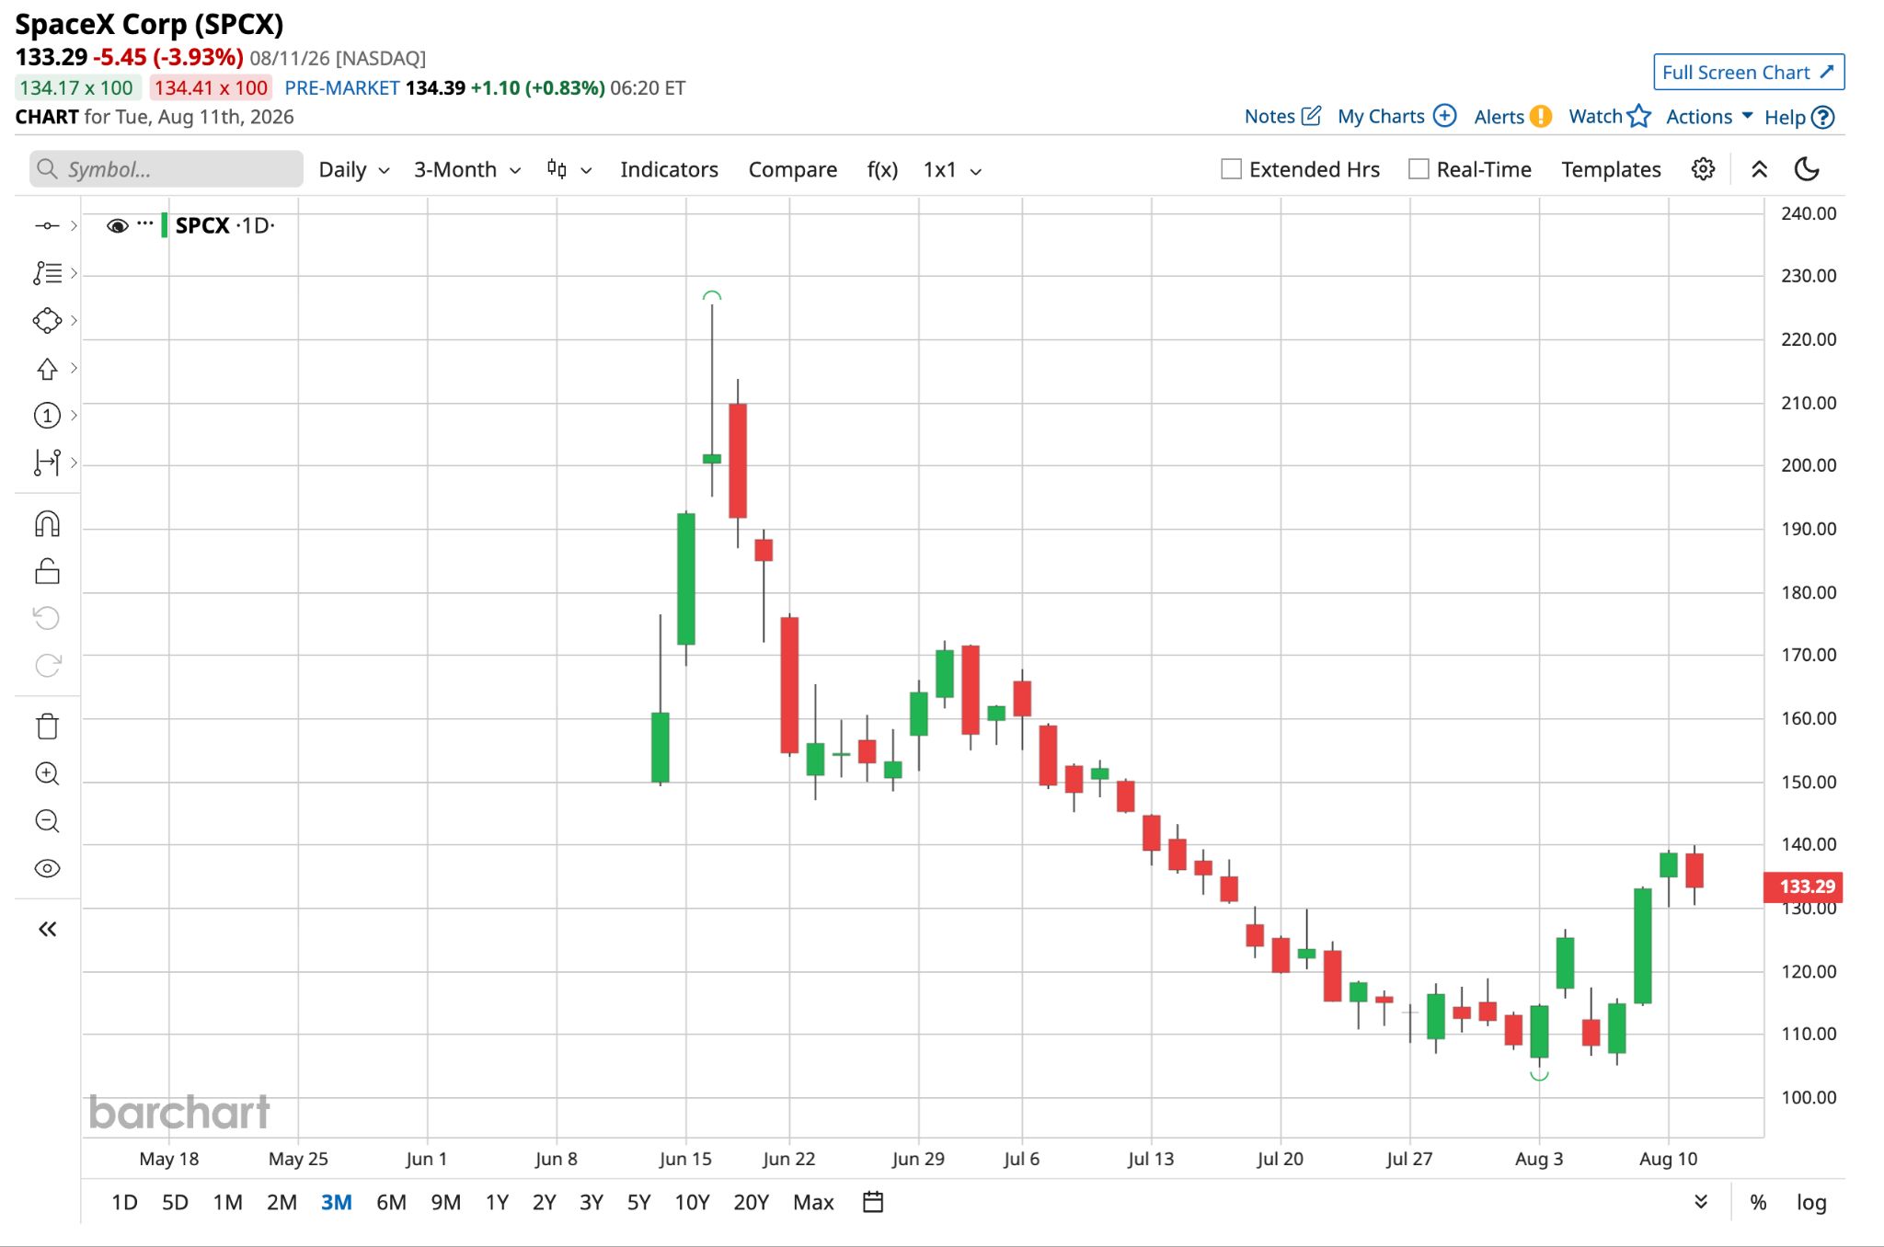The image size is (1884, 1247).
Task: Open the f(x) expressions tool
Action: pos(882,169)
